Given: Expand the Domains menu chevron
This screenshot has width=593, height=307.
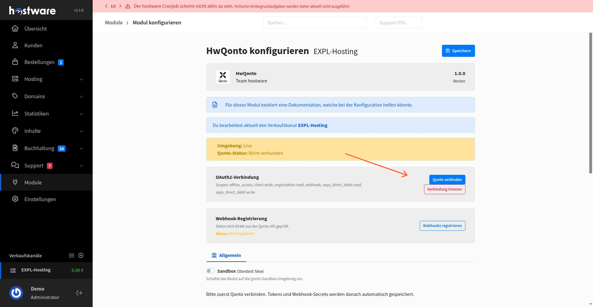Looking at the screenshot, I should click(x=82, y=97).
